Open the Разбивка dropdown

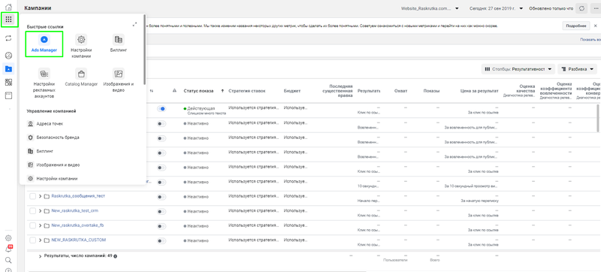(577, 69)
